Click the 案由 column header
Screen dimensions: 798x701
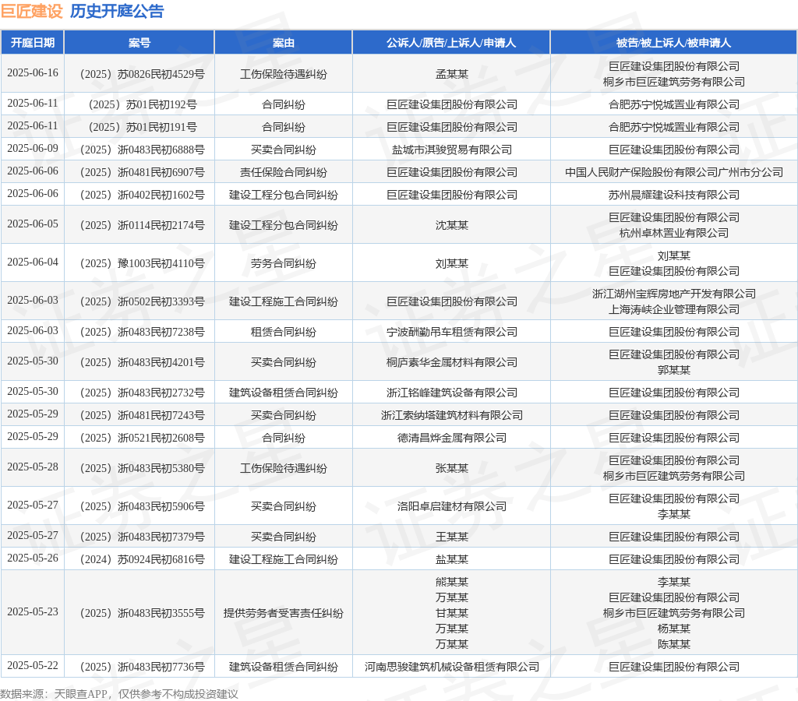click(284, 43)
